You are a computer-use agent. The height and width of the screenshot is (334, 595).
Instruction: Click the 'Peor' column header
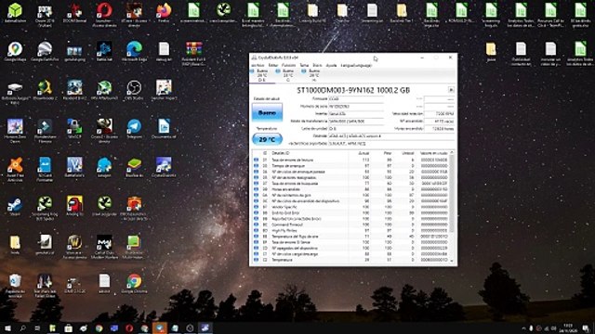388,153
